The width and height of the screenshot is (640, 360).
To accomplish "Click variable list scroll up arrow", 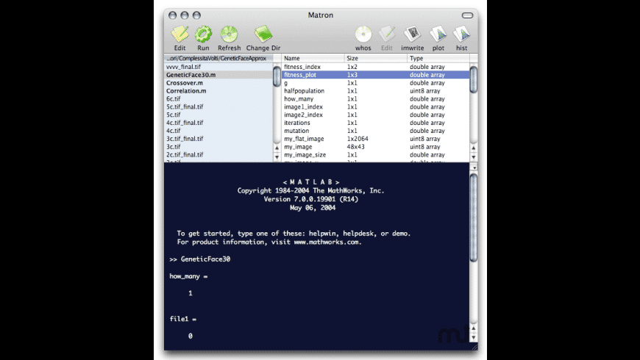I will pos(474,148).
